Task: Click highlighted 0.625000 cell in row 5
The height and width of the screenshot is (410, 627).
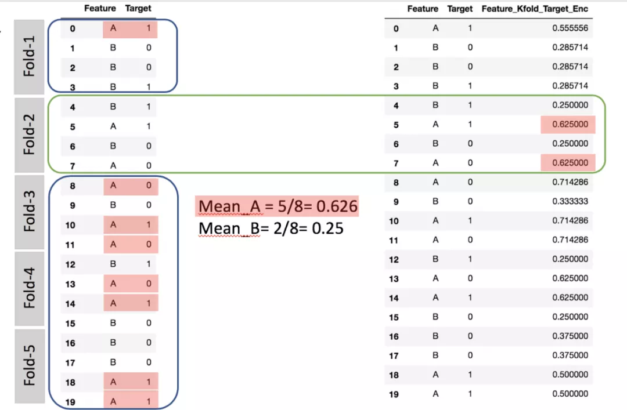Action: (x=568, y=125)
